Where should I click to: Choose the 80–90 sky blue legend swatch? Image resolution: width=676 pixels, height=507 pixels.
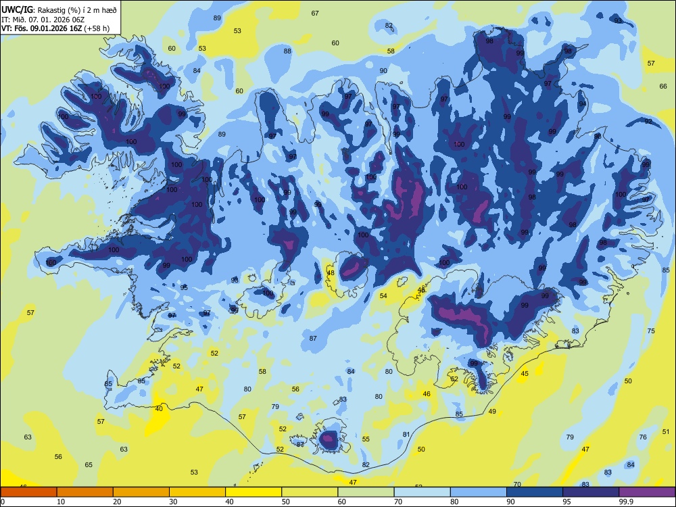479,492
